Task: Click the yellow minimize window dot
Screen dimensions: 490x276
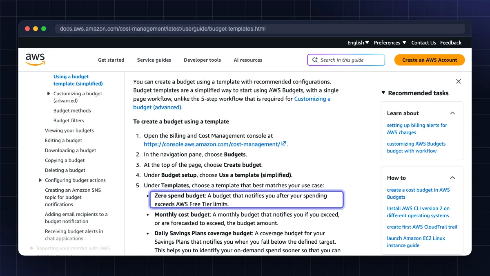Action: click(36, 29)
